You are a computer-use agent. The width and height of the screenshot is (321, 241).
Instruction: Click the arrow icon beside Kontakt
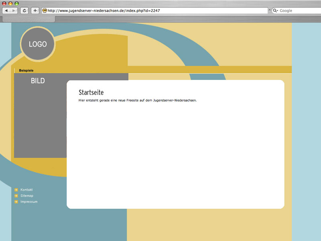coord(16,190)
